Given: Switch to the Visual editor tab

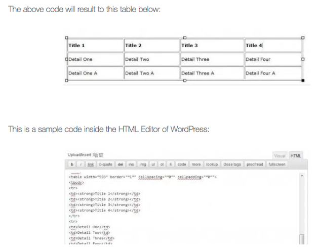Looking at the screenshot, I should pyautogui.click(x=279, y=156).
